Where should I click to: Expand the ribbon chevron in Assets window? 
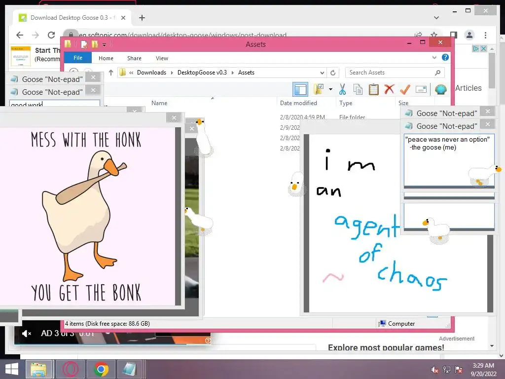pos(434,57)
